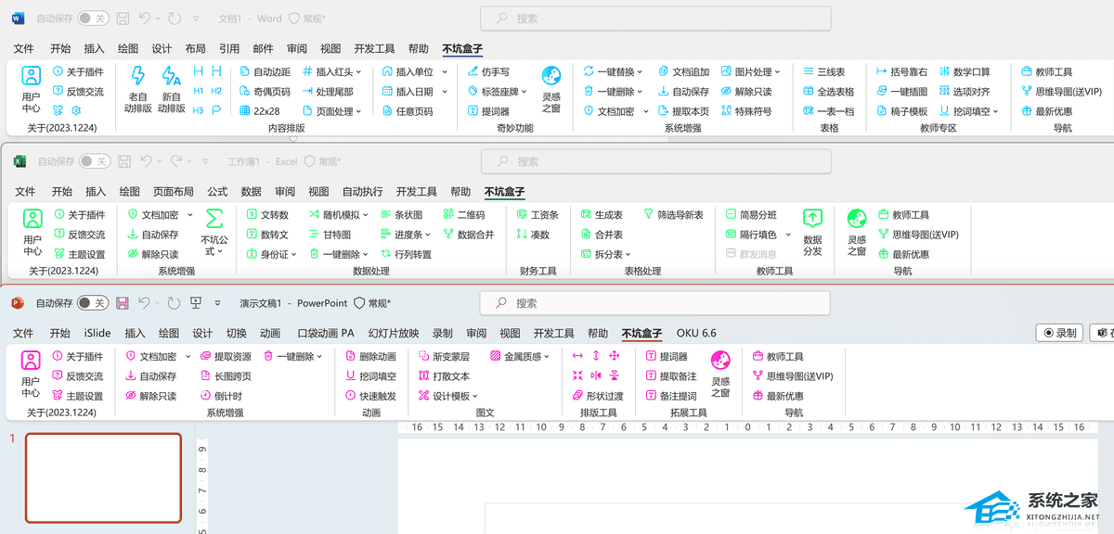This screenshot has width=1114, height=534.
Task: Expand 拆分表 dropdown in Excel
Action: tap(628, 254)
